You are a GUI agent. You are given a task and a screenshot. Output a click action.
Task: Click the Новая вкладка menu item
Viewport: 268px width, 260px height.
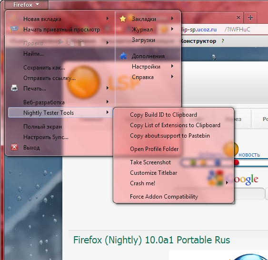click(42, 19)
